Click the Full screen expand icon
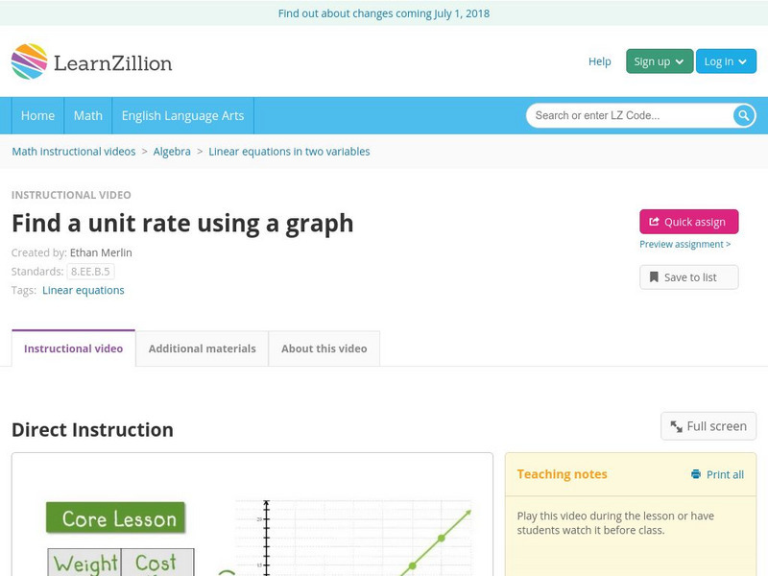Screen dimensions: 768x576 click(677, 426)
